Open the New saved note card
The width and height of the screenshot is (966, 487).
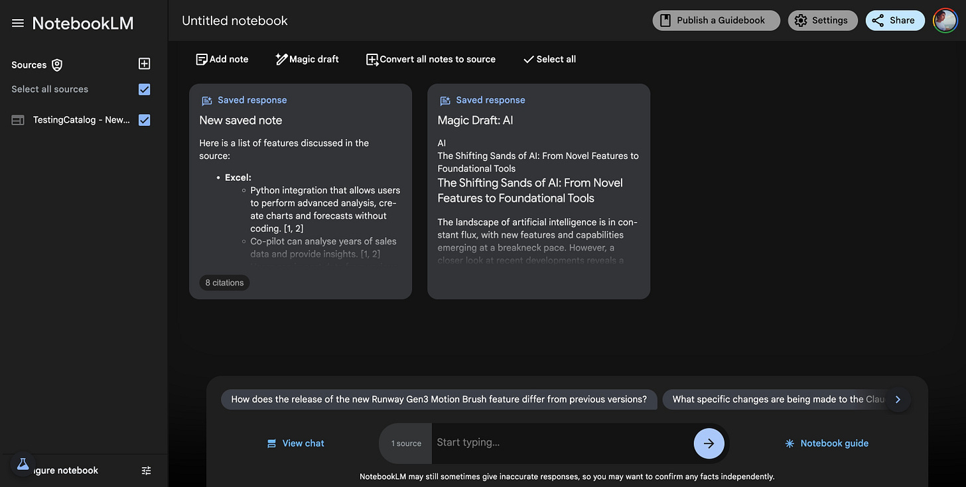tap(301, 191)
